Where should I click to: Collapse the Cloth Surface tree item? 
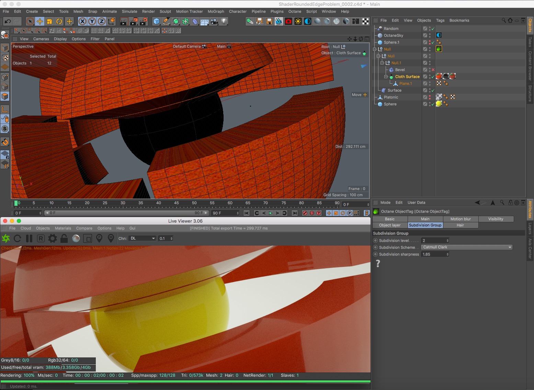pyautogui.click(x=386, y=76)
